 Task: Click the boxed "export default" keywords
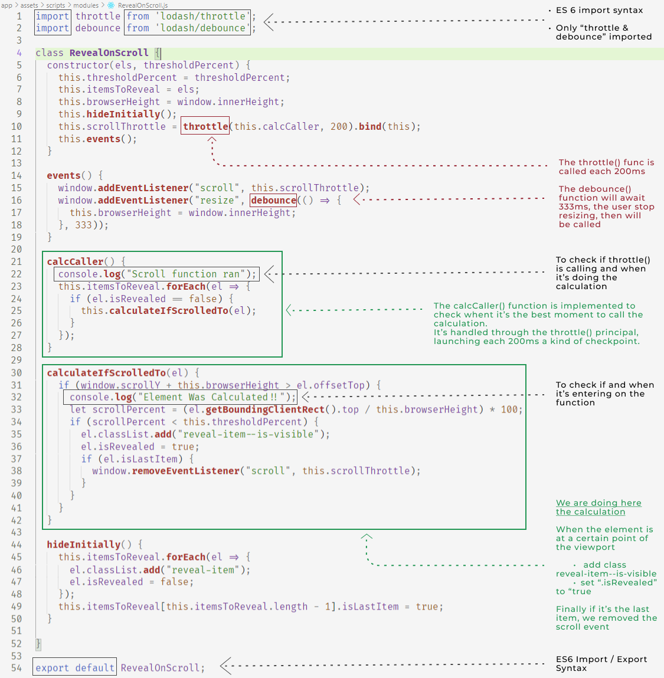pyautogui.click(x=74, y=667)
